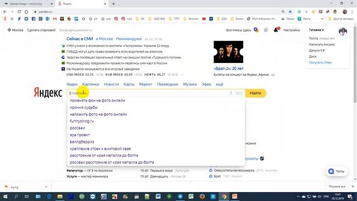Open the «Брат-2»: 20 лет link
This screenshot has width=357, height=201.
click(228, 68)
